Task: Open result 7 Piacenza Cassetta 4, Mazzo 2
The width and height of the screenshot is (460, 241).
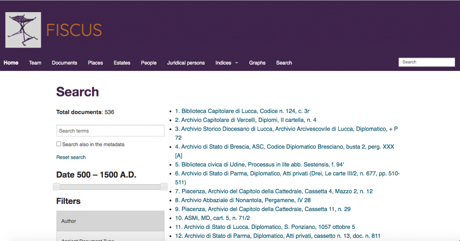Action: pos(274,191)
